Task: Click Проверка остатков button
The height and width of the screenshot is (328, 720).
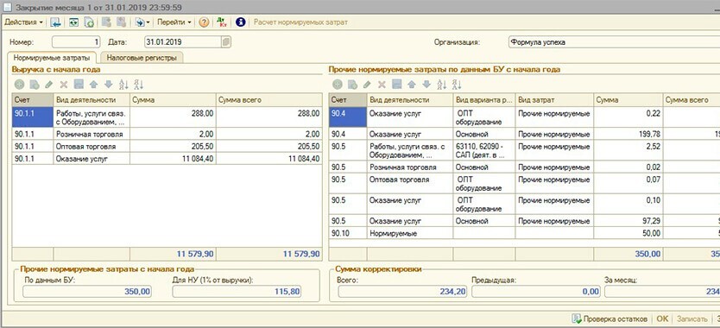Action: pyautogui.click(x=609, y=319)
